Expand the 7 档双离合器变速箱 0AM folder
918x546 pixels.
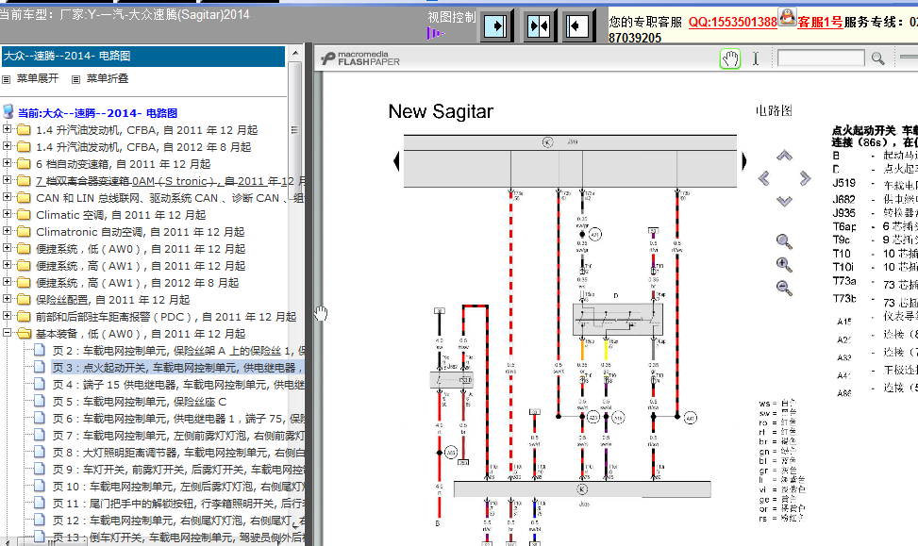7,180
